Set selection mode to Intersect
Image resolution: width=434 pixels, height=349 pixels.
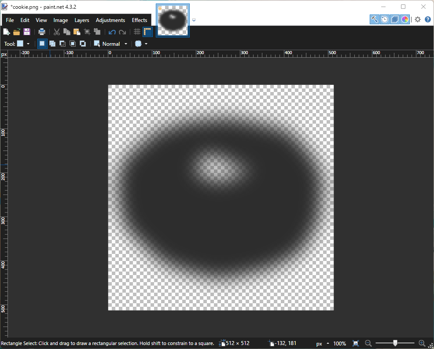73,44
